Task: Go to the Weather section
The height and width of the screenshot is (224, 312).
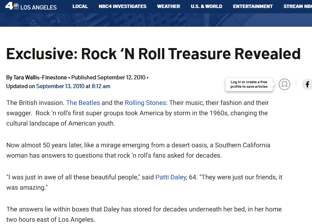Action: click(x=168, y=6)
